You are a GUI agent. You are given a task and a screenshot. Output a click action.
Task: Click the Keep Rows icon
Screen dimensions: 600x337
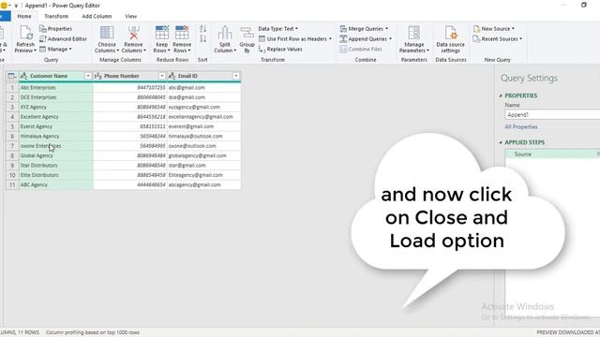[x=161, y=33]
